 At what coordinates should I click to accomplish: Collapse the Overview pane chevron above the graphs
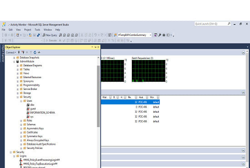[x=243, y=53]
